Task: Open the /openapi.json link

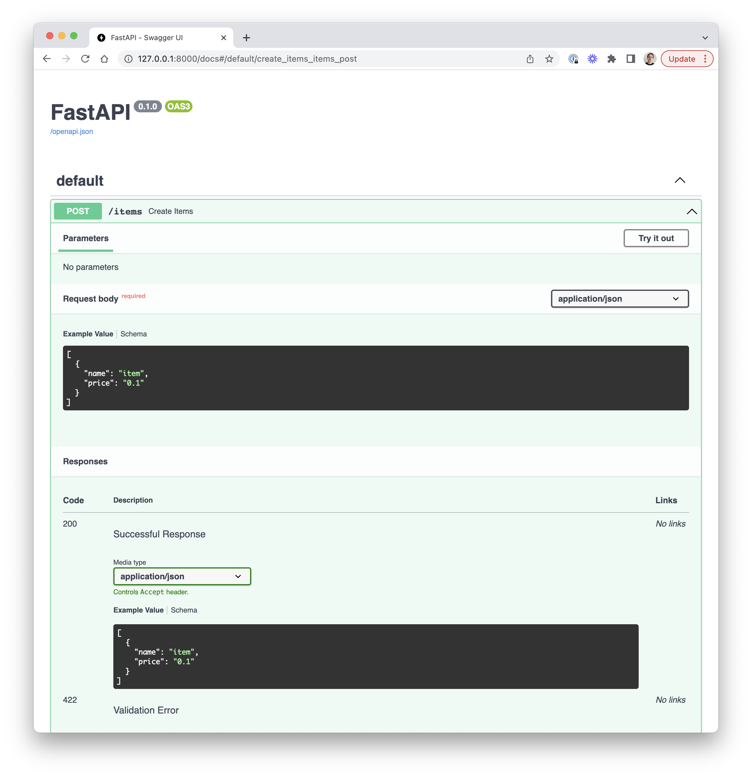Action: (72, 131)
